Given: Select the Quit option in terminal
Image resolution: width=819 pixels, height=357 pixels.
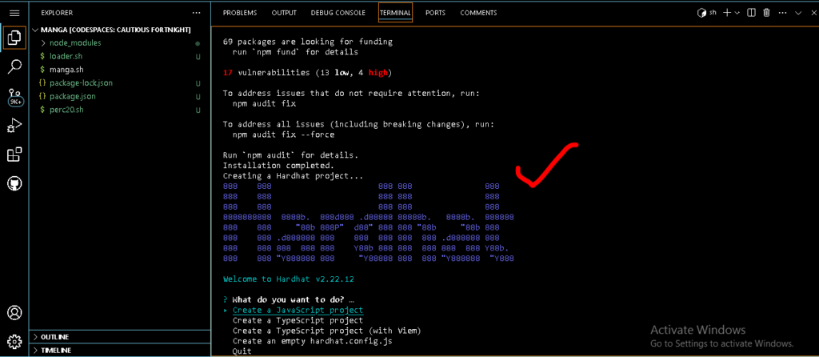Looking at the screenshot, I should tap(242, 351).
